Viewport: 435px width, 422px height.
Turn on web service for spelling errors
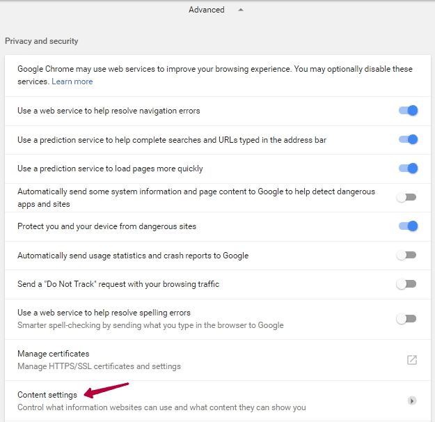(x=406, y=319)
